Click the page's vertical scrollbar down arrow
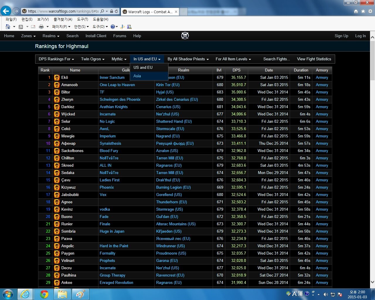375x300 pixels. tap(372, 282)
